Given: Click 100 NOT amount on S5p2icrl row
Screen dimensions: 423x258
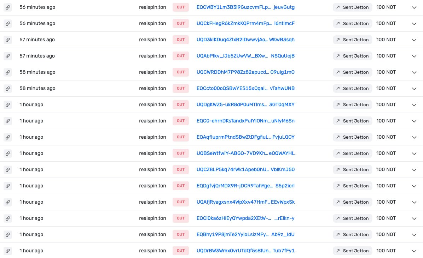Looking at the screenshot, I should point(386,186).
